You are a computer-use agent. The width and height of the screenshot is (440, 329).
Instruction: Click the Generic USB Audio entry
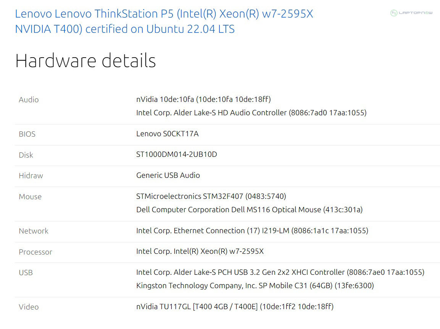point(168,175)
